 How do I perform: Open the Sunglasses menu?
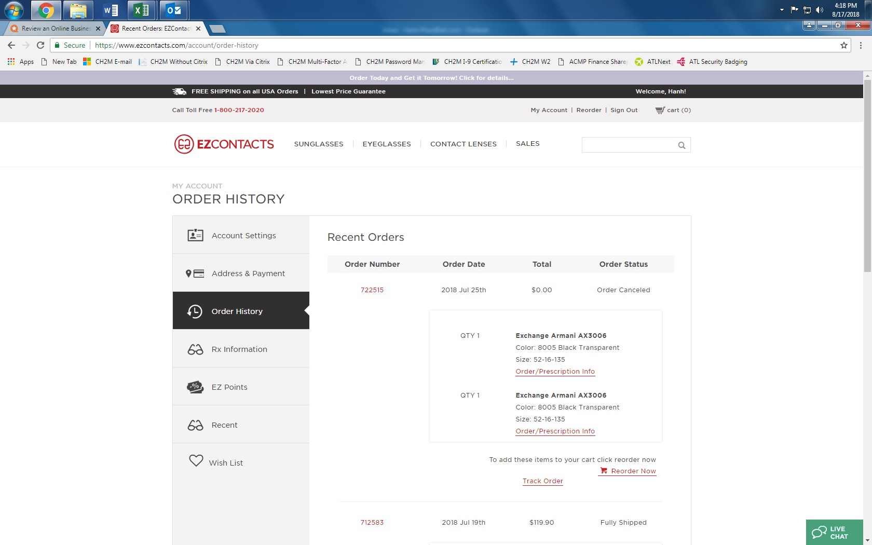(318, 144)
